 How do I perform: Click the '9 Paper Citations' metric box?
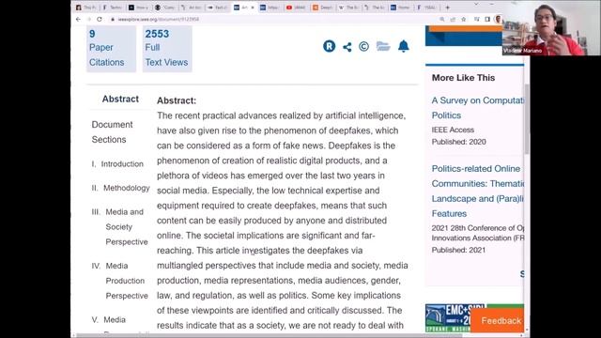click(111, 48)
